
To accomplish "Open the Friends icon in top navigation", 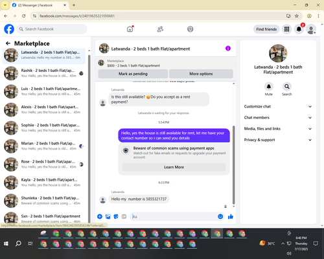I will 160,29.
